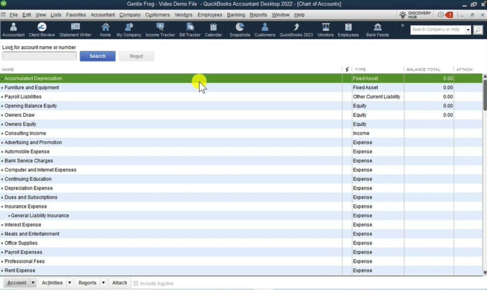The height and width of the screenshot is (290, 487).
Task: Open Client Review from the icon bar
Action: coord(43,30)
